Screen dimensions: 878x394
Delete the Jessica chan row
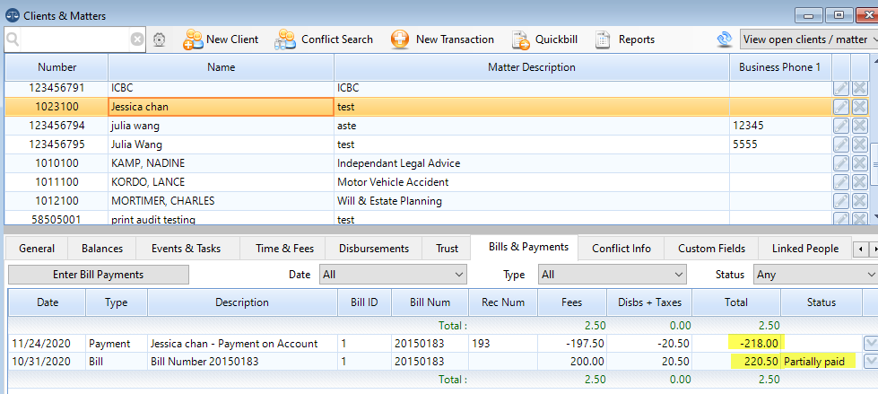coord(859,107)
